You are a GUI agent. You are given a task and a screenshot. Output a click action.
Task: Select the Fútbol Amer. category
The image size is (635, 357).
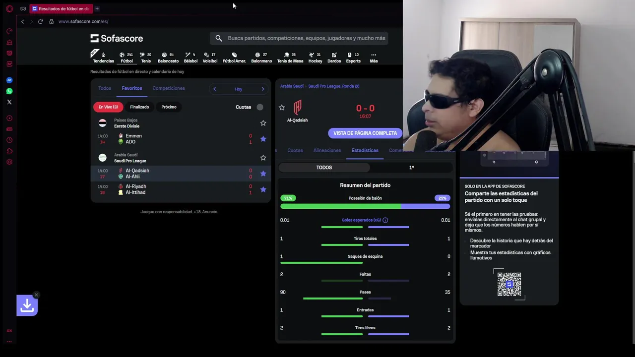tap(234, 58)
